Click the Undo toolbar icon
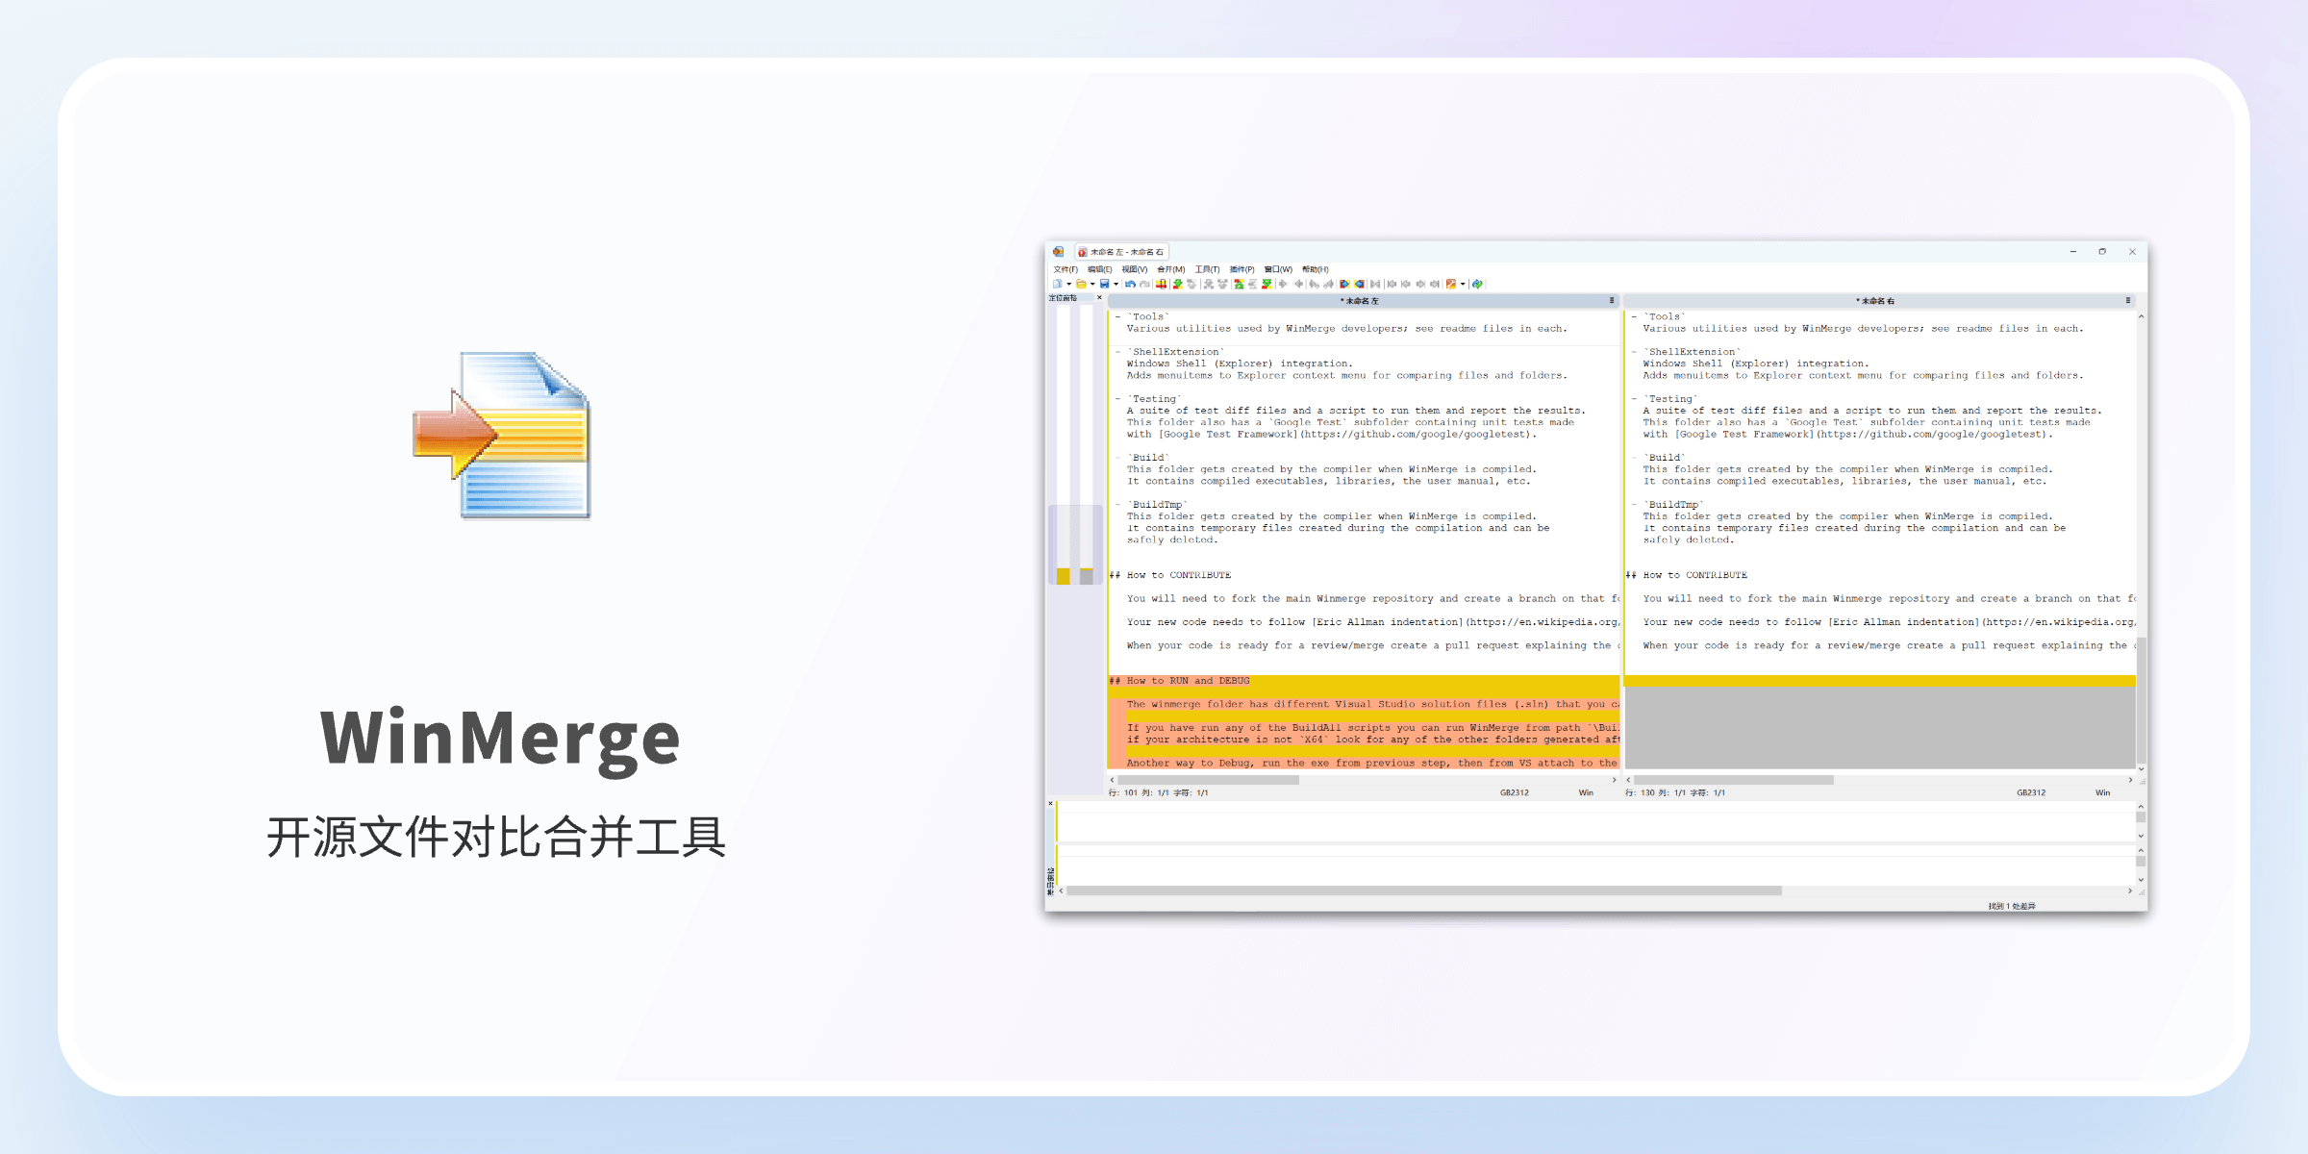 pos(1130,284)
